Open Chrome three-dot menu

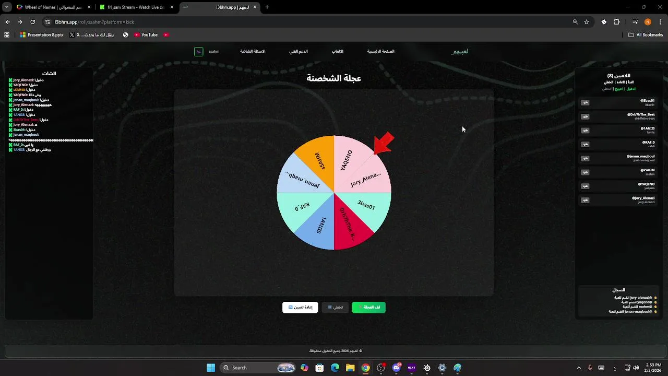point(660,22)
